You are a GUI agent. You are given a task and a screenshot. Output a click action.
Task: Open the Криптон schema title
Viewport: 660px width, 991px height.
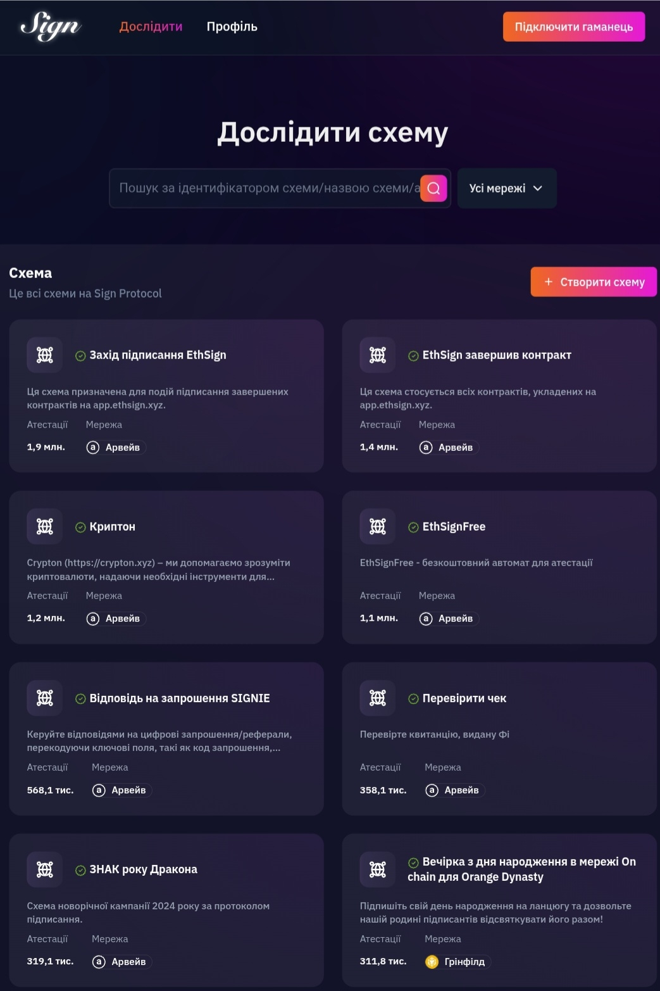click(x=112, y=527)
